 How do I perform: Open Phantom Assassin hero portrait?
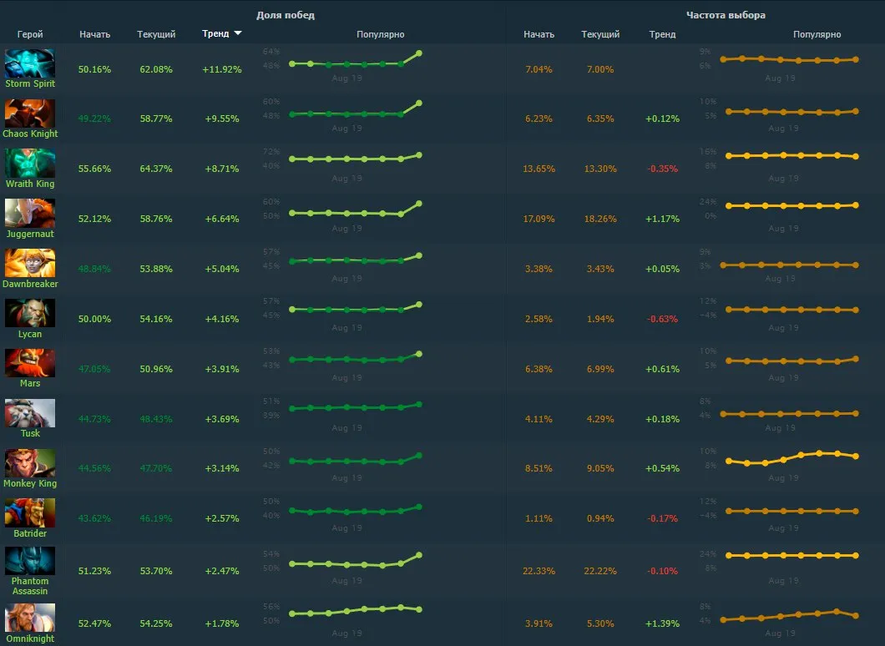pyautogui.click(x=30, y=561)
